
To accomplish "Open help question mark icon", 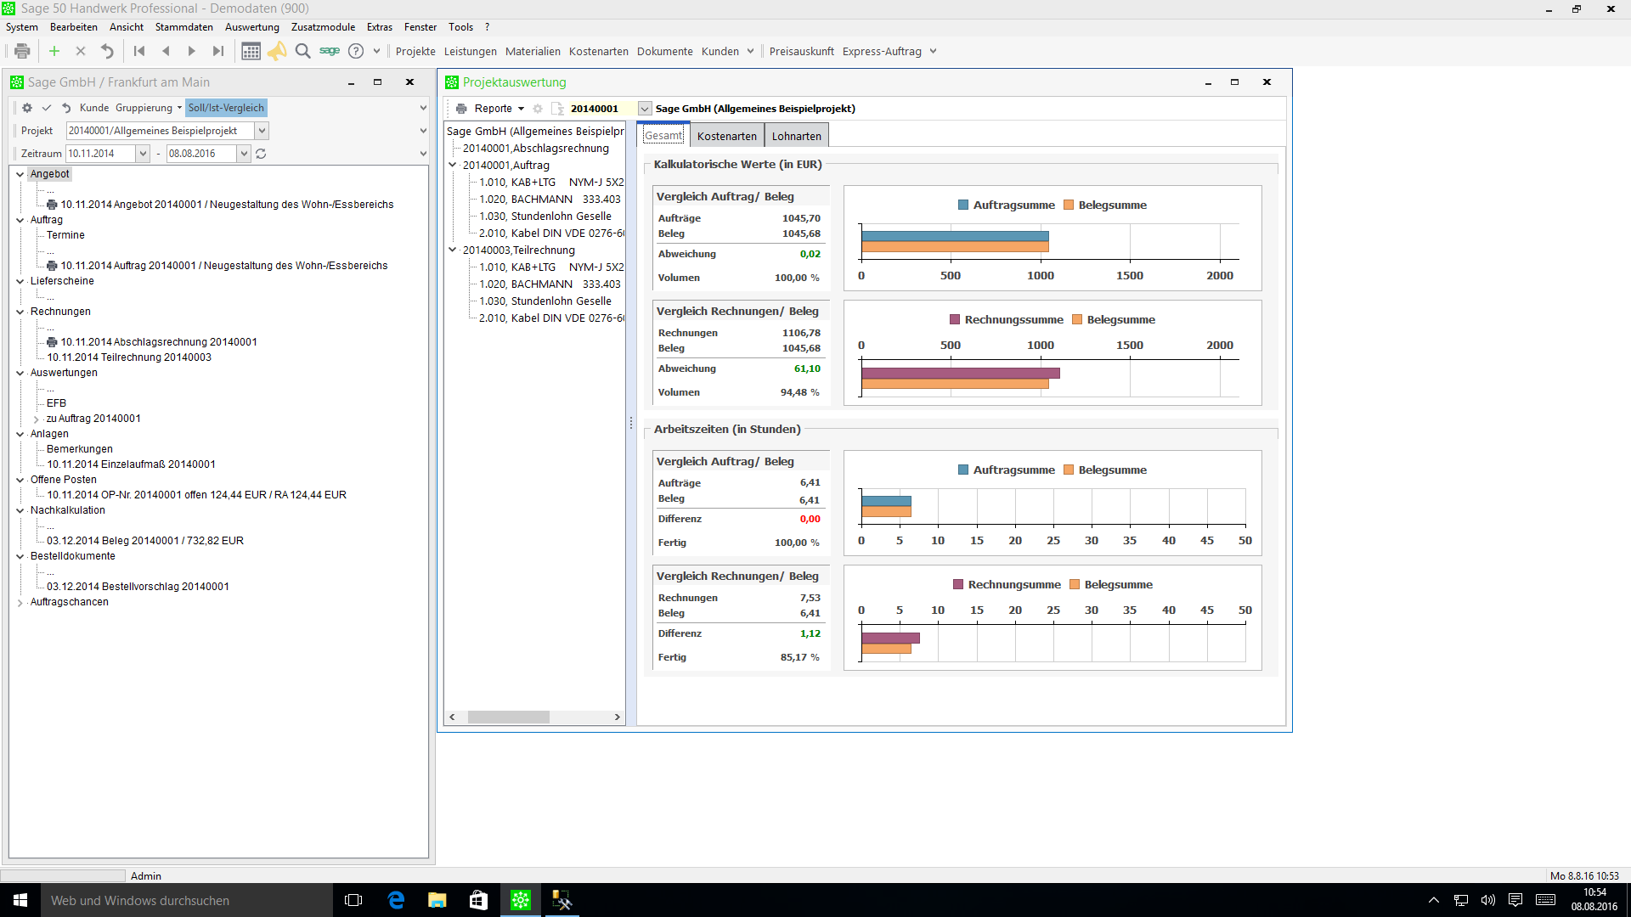I will 356,51.
